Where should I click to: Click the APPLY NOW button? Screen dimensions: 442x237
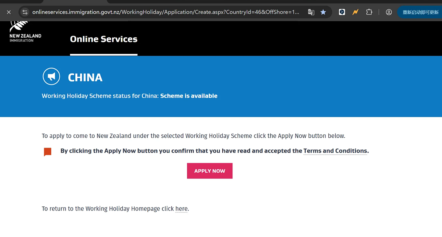click(210, 171)
